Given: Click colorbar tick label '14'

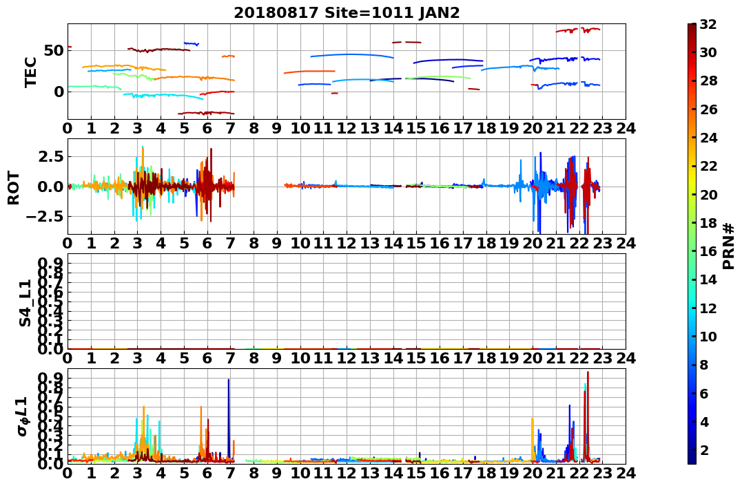Looking at the screenshot, I should 708,279.
